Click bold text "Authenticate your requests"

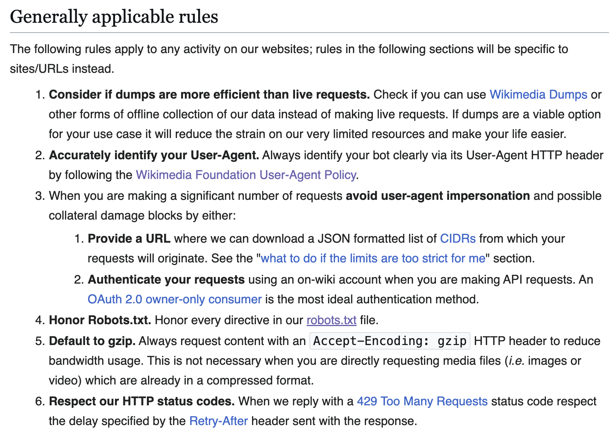(x=166, y=279)
